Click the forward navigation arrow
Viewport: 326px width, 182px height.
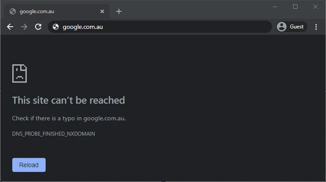point(24,27)
